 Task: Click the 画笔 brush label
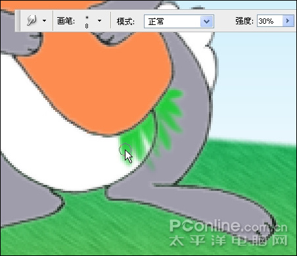(66, 21)
